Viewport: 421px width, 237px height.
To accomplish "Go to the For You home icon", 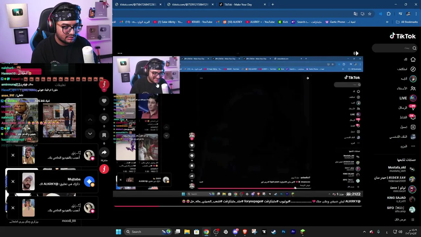I will (413, 60).
